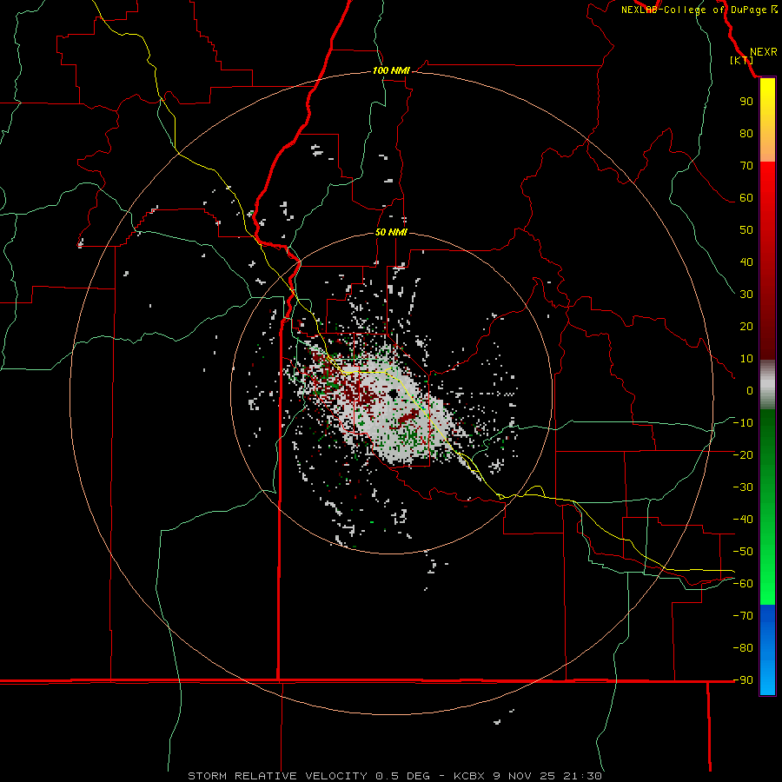Click the black radar site dot

pos(394,394)
